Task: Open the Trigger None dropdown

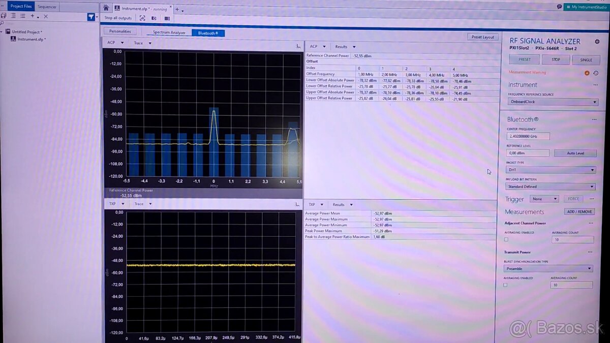Action: (545, 199)
